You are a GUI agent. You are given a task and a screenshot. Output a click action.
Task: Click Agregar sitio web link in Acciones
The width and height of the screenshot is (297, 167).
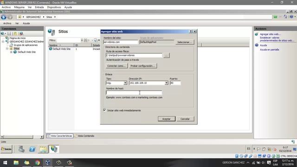point(270,34)
